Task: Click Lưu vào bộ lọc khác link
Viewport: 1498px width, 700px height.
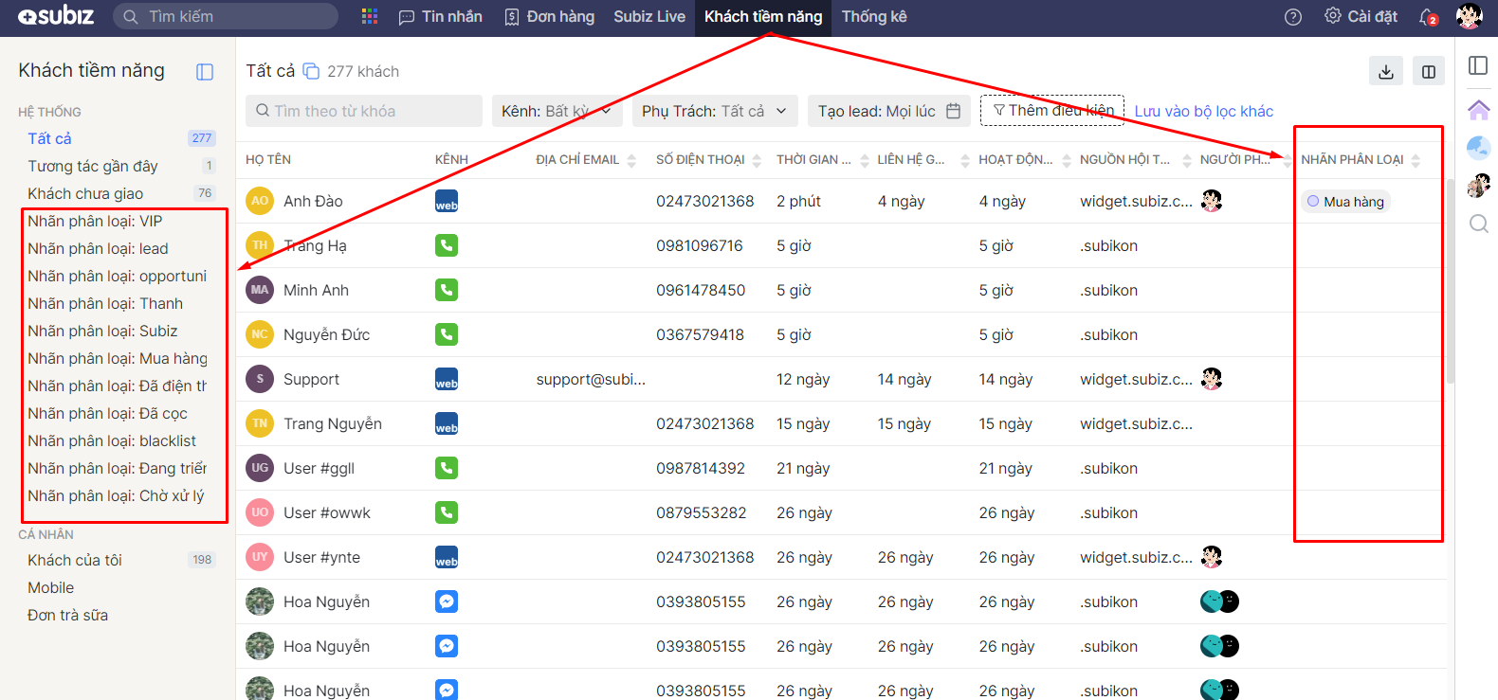Action: coord(1203,111)
